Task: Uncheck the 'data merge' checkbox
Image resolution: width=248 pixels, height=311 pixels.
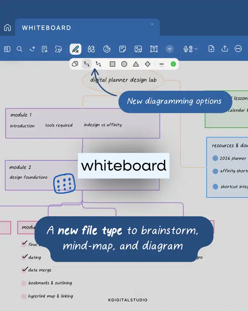Action: point(25,270)
